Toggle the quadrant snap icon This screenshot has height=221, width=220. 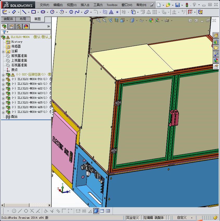point(26,211)
